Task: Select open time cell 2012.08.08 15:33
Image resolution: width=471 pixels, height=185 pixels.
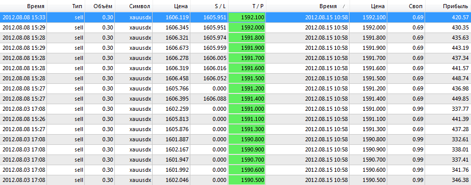Action: 23,17
